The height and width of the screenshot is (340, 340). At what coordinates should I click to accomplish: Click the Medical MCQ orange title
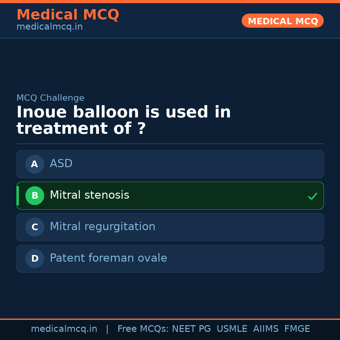[68, 15]
